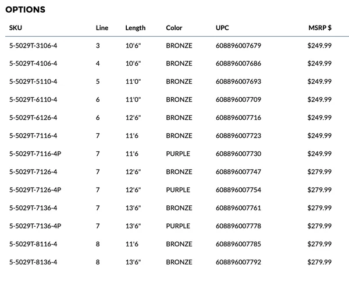Click the Color column header
Image resolution: width=349 pixels, height=286 pixels.
tap(174, 28)
